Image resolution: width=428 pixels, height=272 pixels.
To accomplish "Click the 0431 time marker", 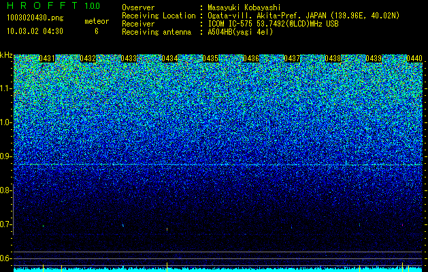I will pos(47,58).
